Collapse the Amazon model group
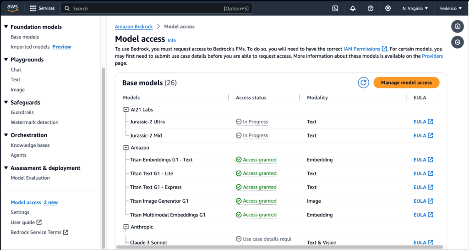 [x=126, y=148]
